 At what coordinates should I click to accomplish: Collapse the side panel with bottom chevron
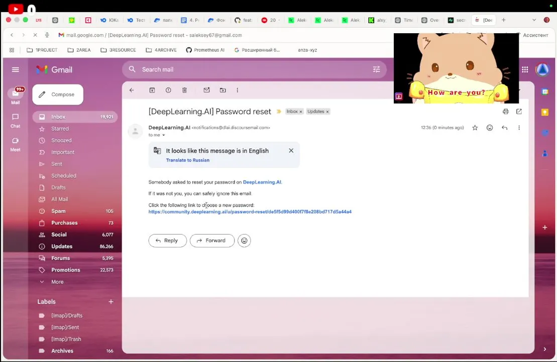[544, 349]
